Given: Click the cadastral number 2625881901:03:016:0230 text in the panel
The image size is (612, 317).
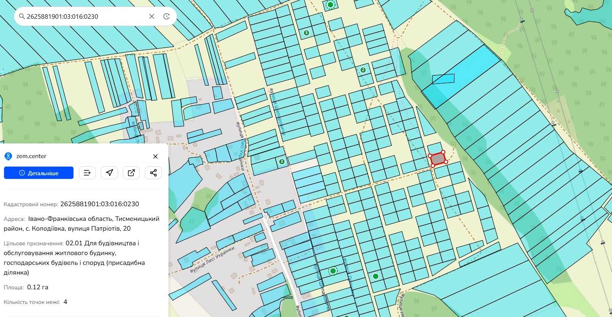Looking at the screenshot, I should coord(100,204).
